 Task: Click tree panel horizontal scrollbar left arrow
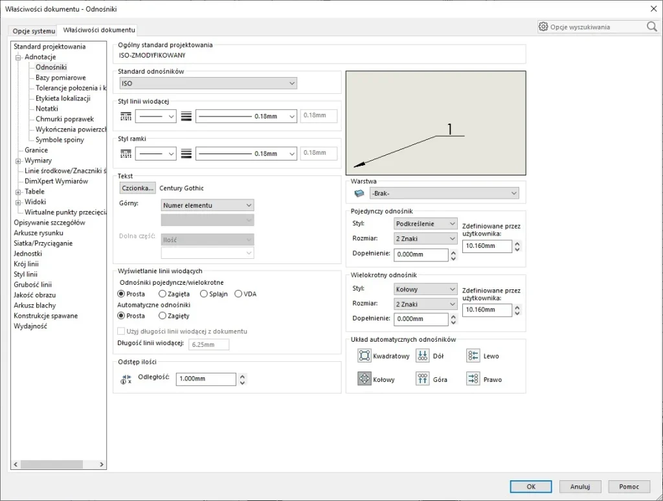[x=16, y=464]
